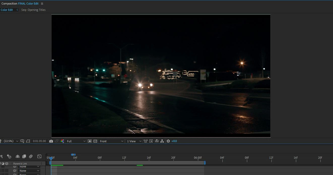
Task: Take a snapshot with the camera icon
Action: coord(51,141)
